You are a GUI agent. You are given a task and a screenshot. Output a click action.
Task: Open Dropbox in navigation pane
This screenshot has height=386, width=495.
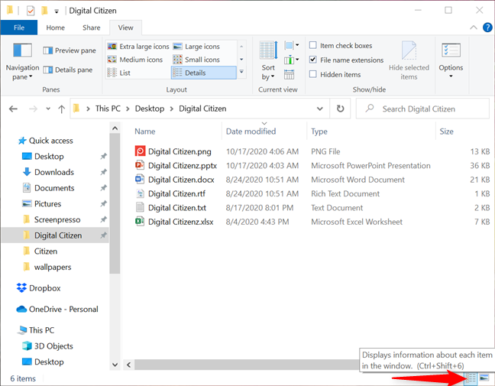pyautogui.click(x=38, y=288)
